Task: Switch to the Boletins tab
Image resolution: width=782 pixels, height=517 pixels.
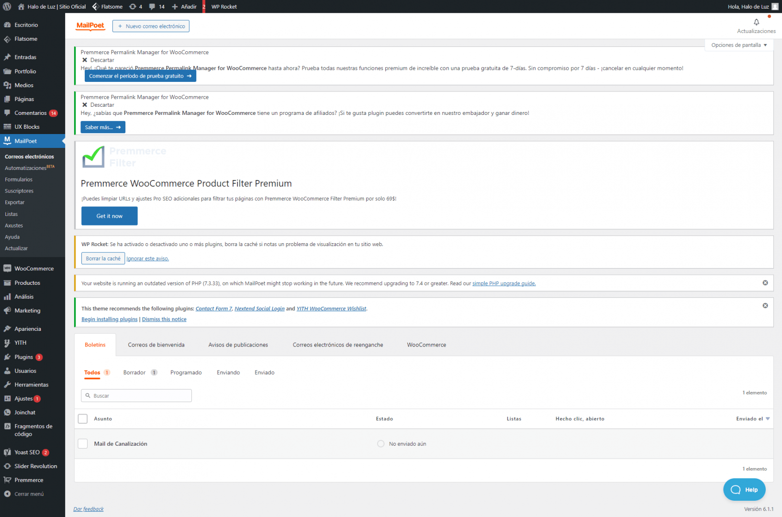Action: tap(95, 345)
